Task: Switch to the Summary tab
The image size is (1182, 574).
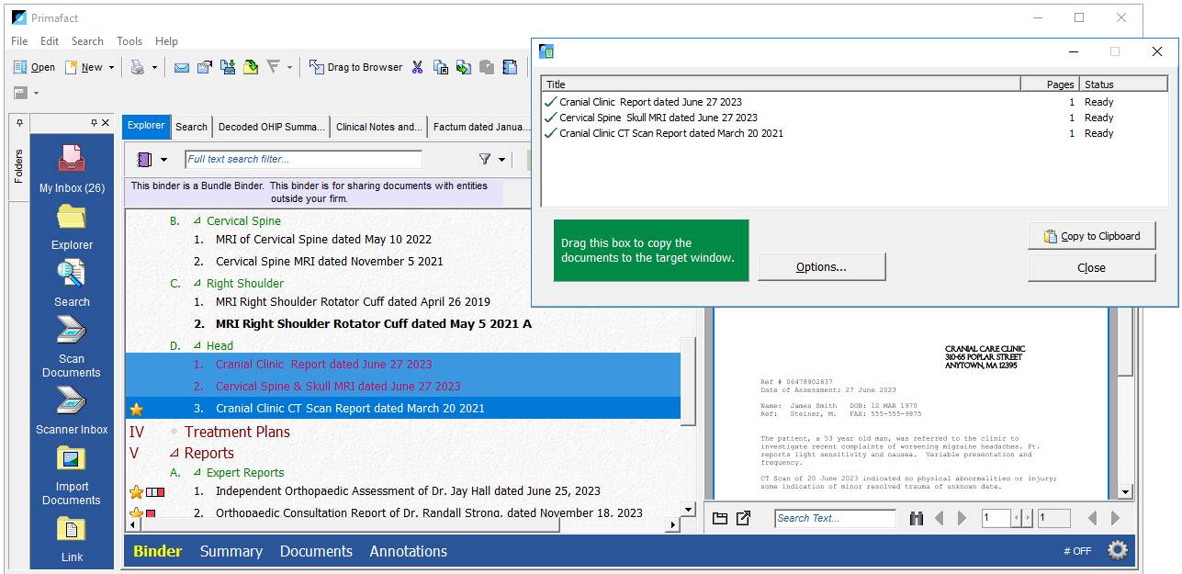Action: [231, 551]
